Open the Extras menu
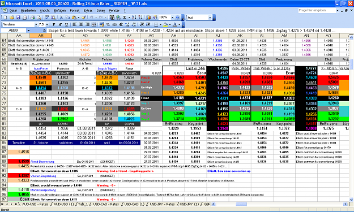 point(88,11)
